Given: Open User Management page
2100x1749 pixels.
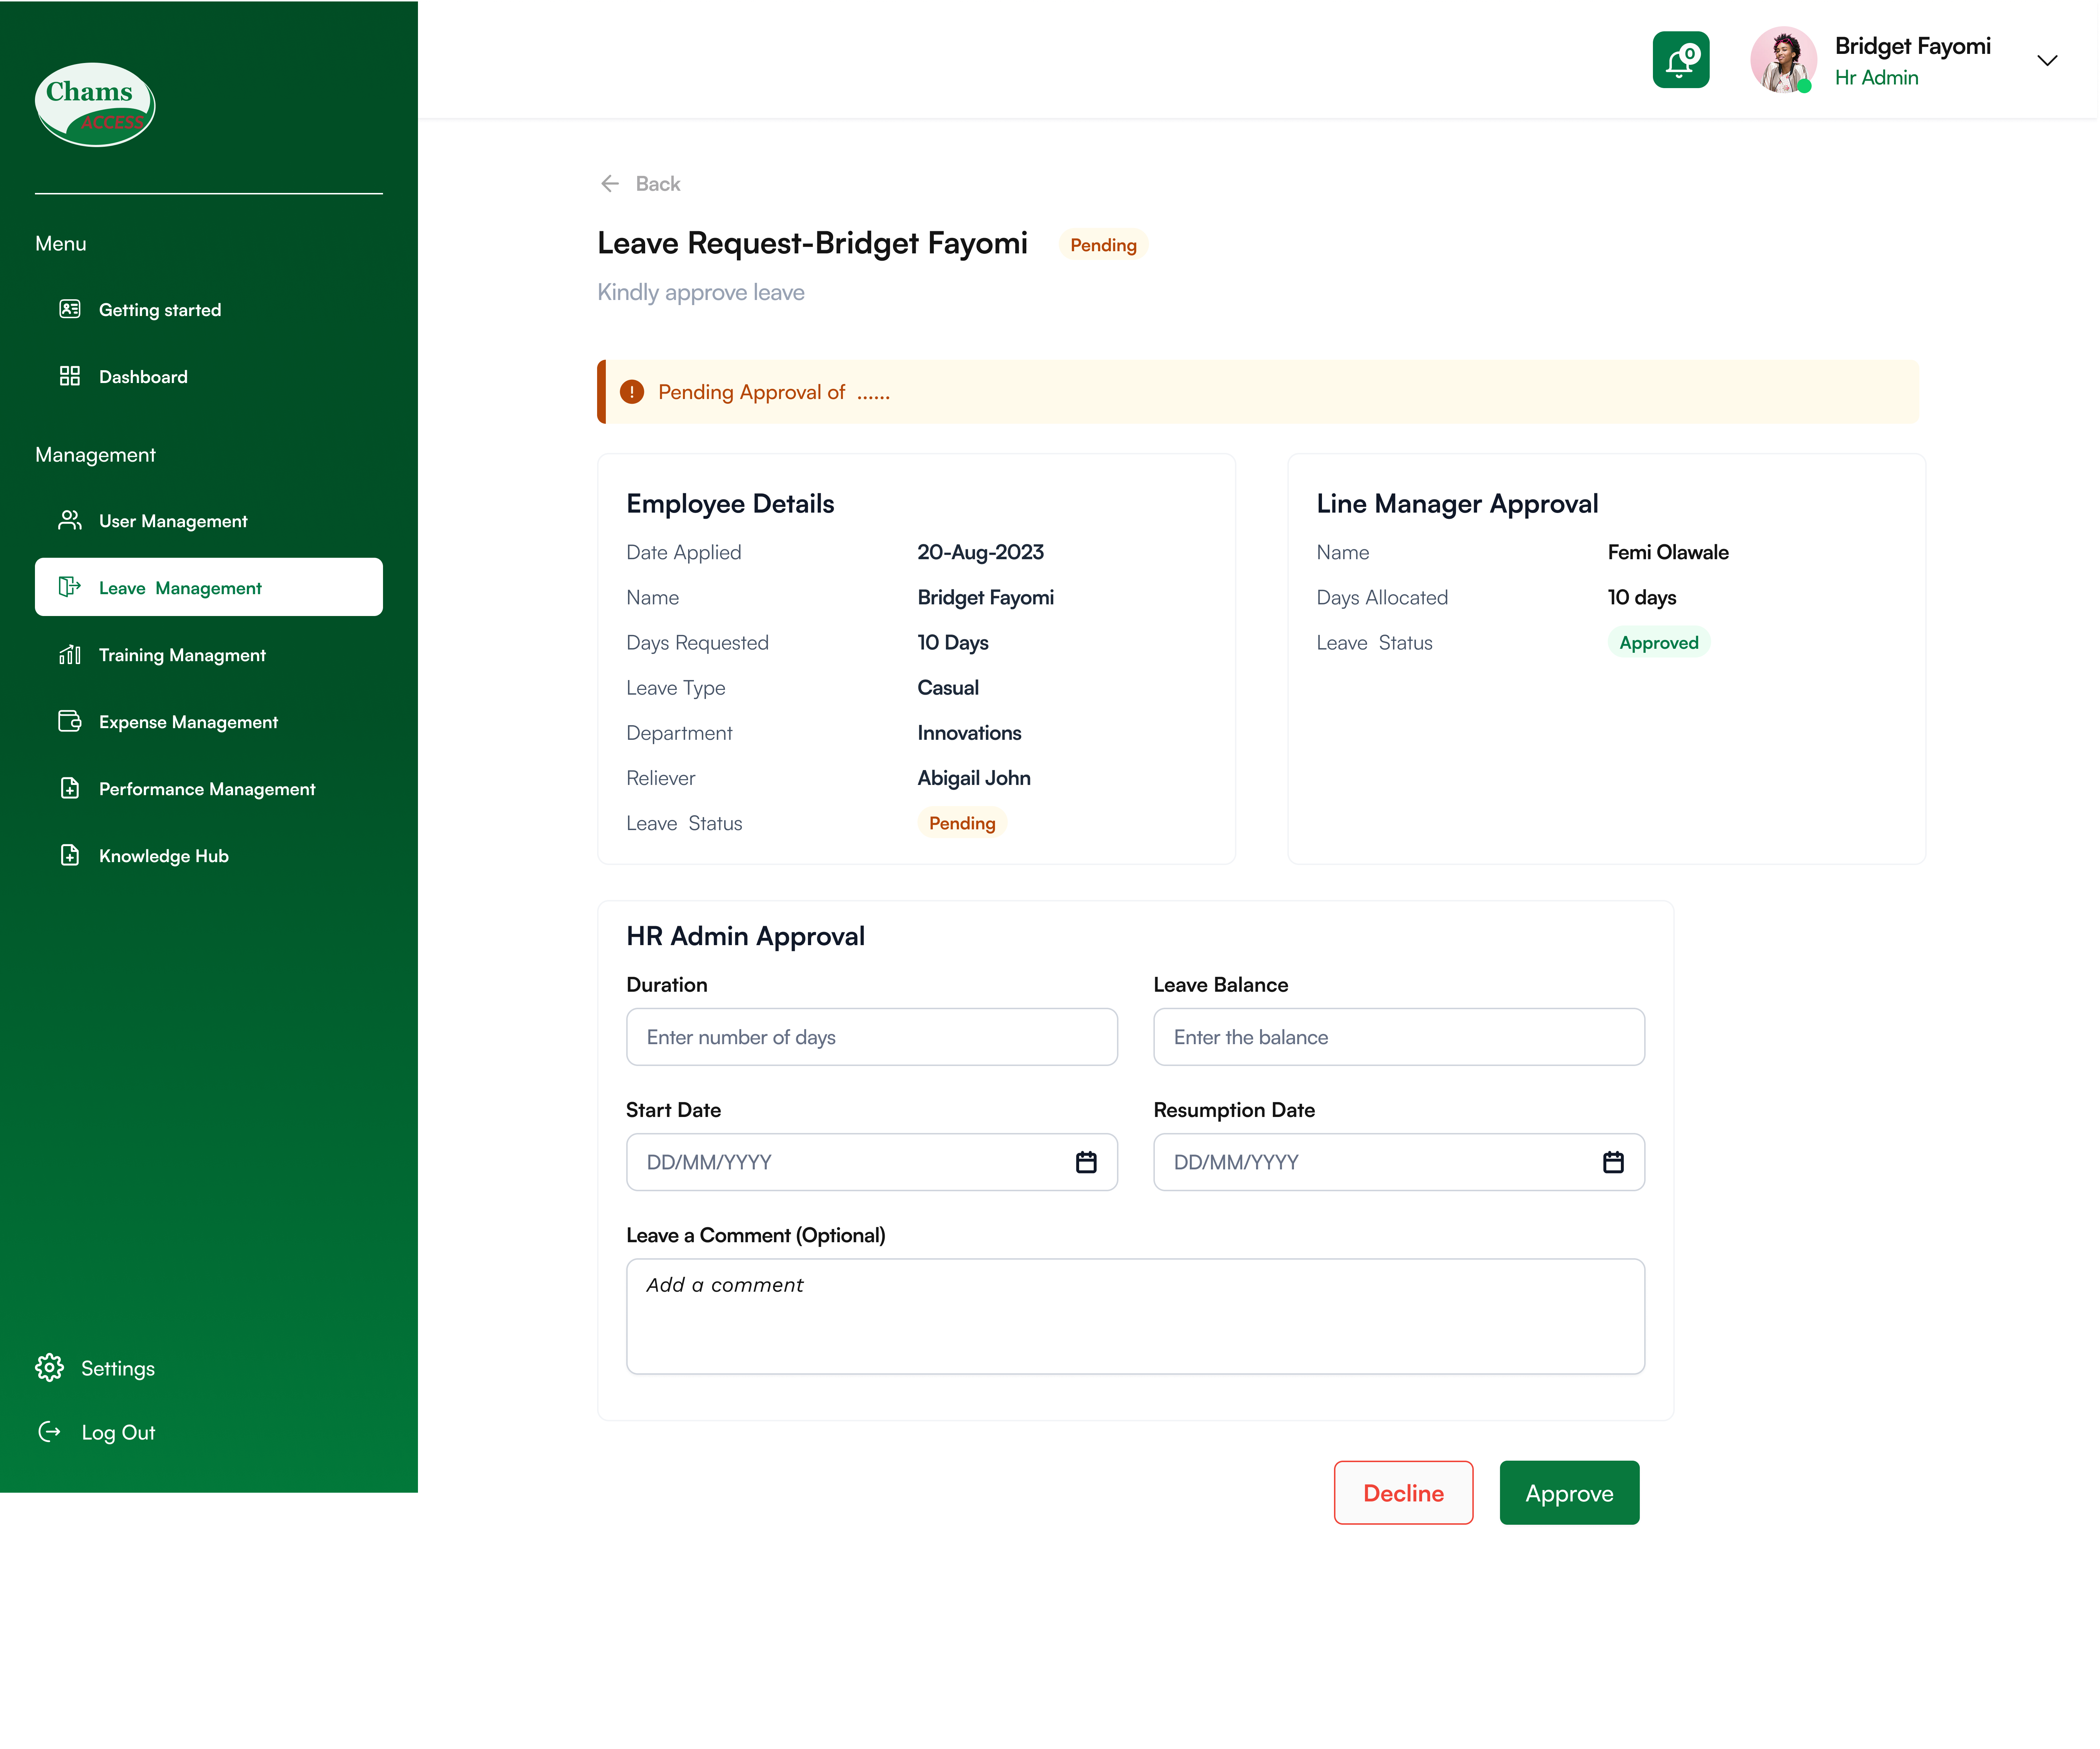Looking at the screenshot, I should (173, 521).
